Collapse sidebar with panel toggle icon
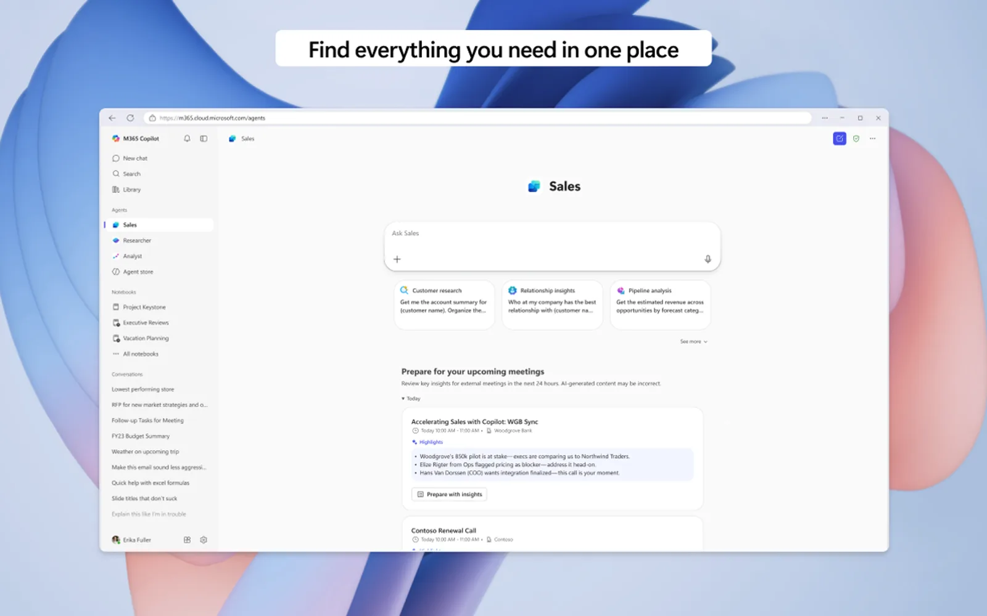Image resolution: width=987 pixels, height=616 pixels. coord(204,139)
